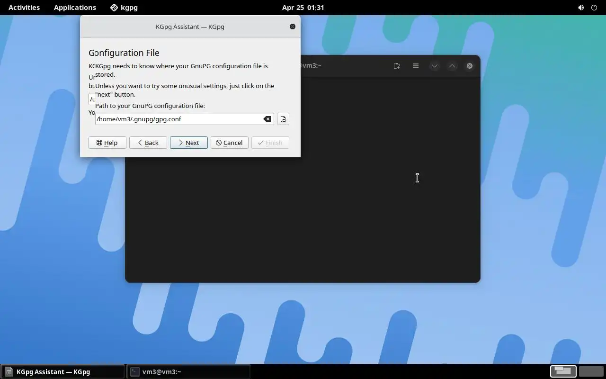Open file browser for config path
This screenshot has width=606, height=379.
click(x=283, y=119)
